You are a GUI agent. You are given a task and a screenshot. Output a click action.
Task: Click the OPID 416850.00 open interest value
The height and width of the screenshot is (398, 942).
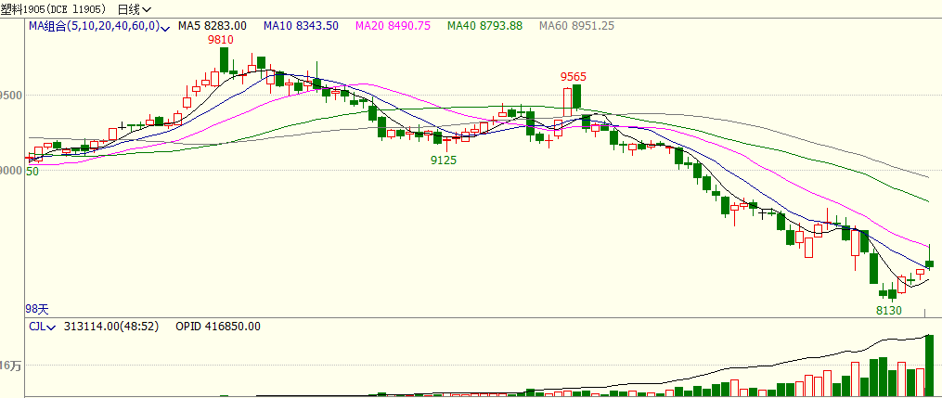[x=218, y=327]
